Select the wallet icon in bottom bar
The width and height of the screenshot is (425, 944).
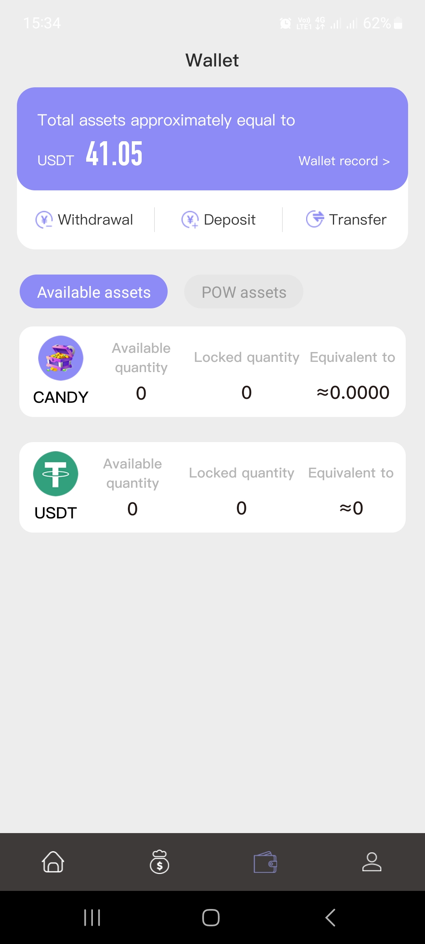pyautogui.click(x=265, y=862)
